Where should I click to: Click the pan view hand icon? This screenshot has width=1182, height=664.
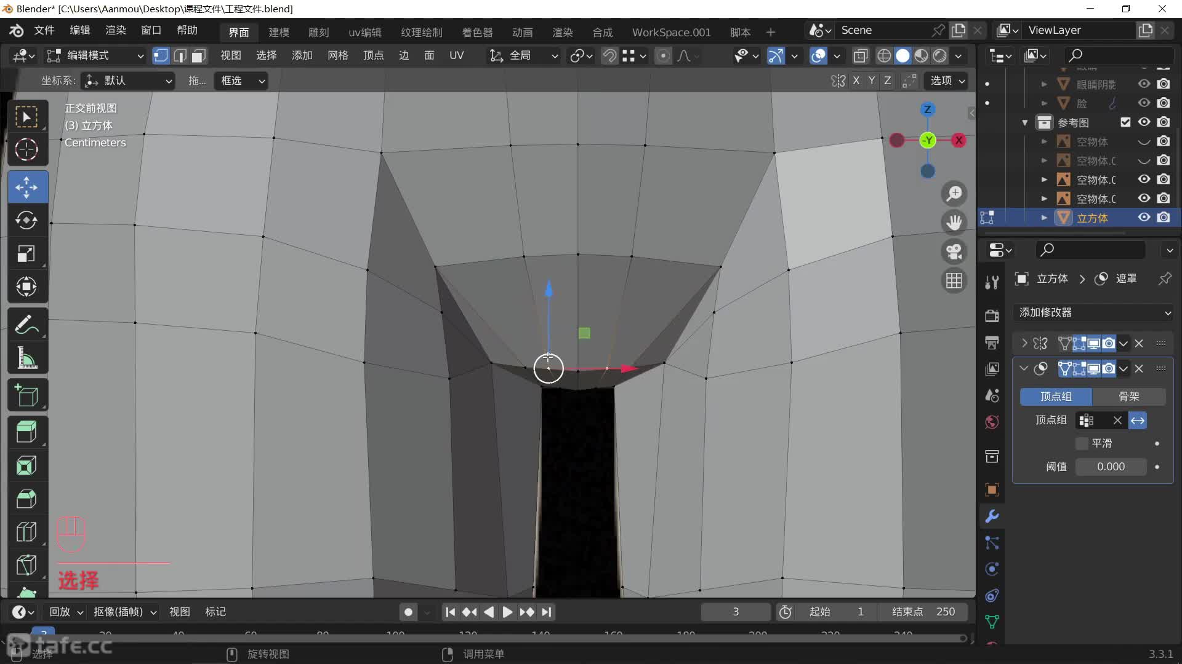(954, 223)
